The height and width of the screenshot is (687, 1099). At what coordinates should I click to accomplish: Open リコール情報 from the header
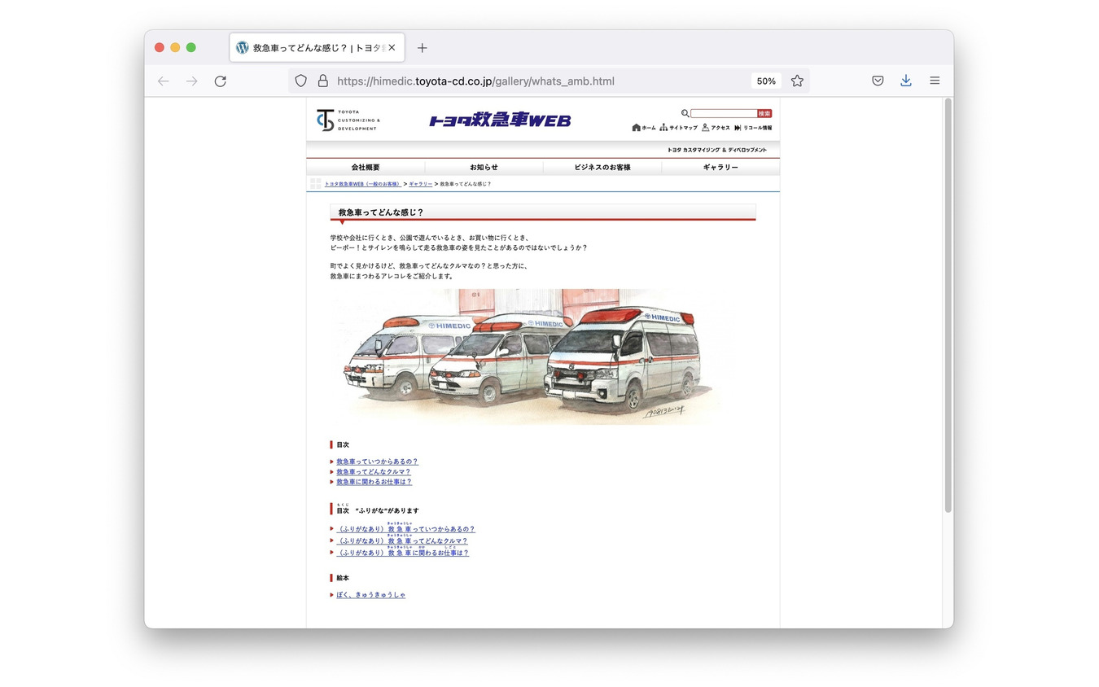click(x=753, y=128)
